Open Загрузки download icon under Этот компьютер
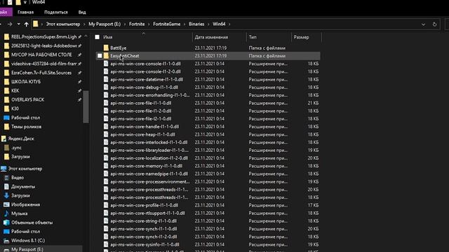The height and width of the screenshot is (252, 449). click(6, 196)
